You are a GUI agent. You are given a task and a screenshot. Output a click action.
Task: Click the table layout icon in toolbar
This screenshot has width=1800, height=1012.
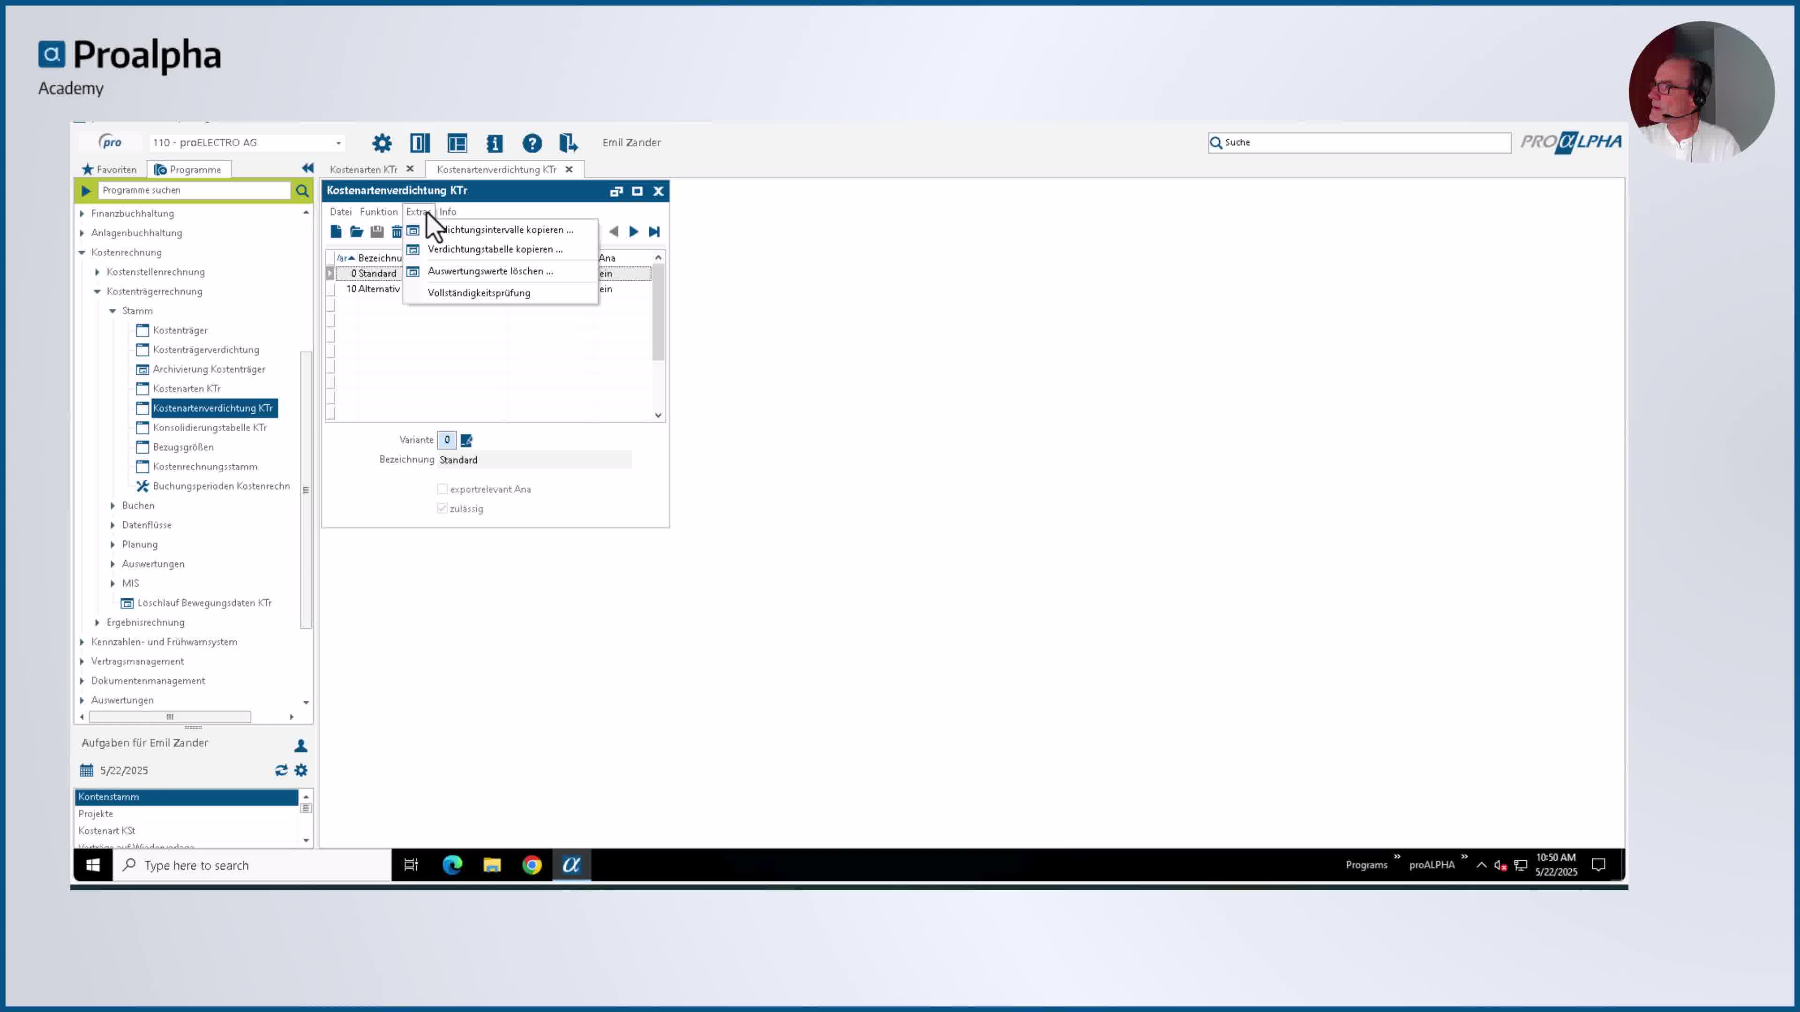tap(457, 143)
